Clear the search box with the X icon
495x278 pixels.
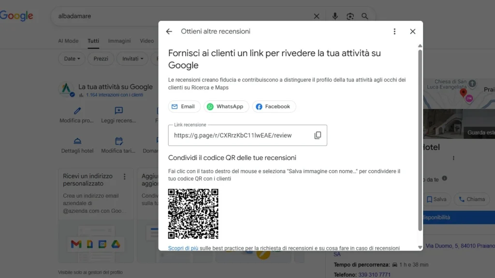(x=316, y=16)
